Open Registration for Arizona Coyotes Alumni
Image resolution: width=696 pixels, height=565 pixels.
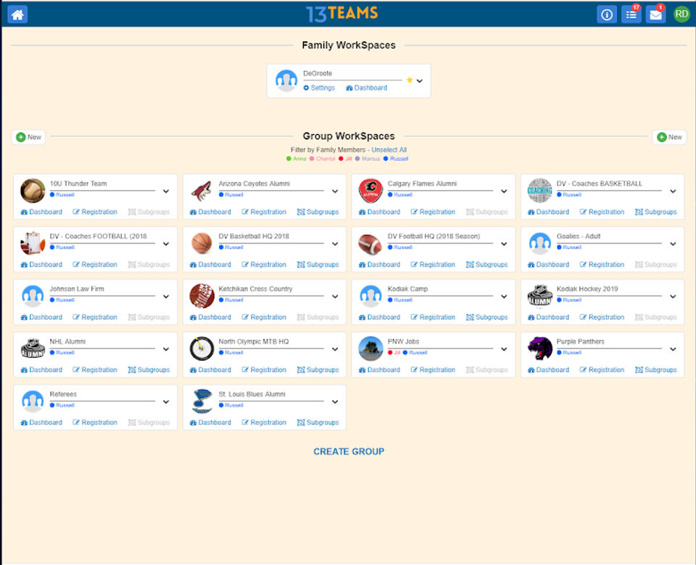point(264,212)
